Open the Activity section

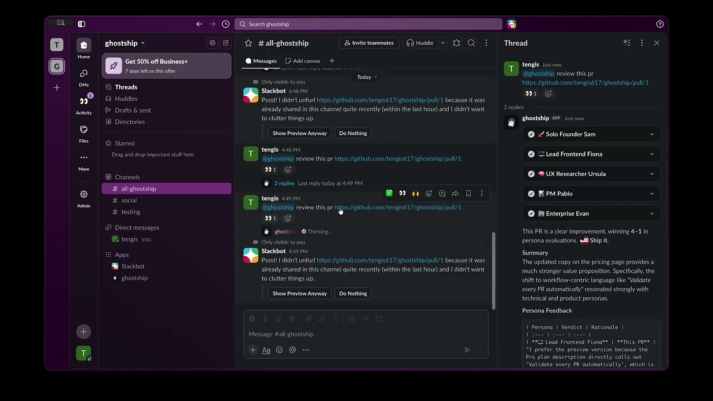(x=84, y=105)
